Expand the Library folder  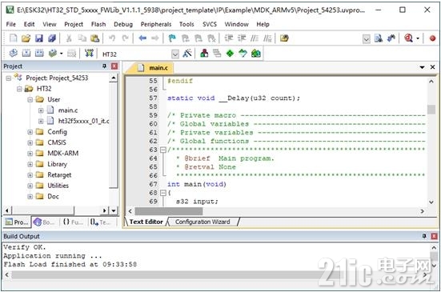30,164
